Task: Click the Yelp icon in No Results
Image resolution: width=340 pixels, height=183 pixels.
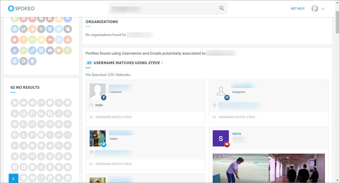Action: [x=59, y=102]
